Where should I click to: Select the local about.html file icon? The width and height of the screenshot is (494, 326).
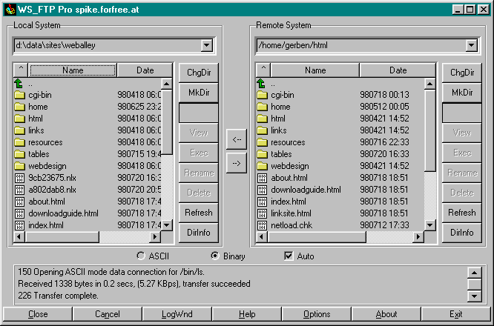click(x=19, y=202)
